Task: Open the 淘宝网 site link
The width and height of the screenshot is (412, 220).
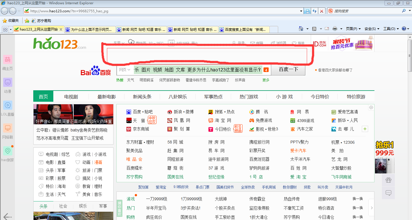Action: 220,120
